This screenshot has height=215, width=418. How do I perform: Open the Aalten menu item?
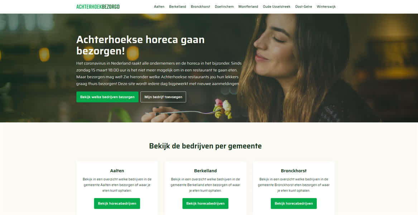(159, 7)
